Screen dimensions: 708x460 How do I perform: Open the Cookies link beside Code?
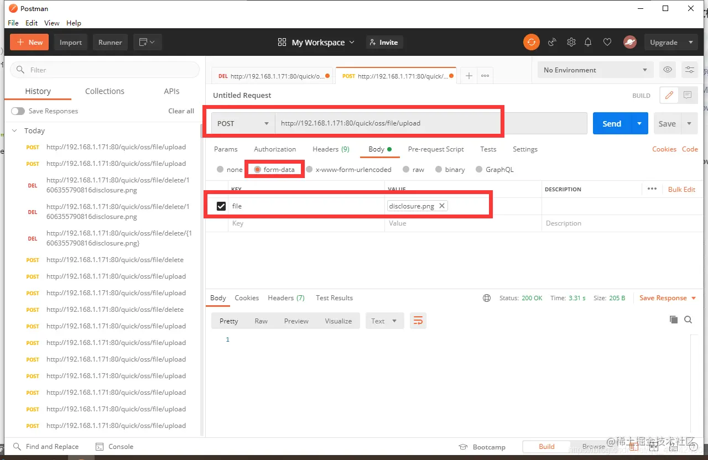tap(664, 149)
